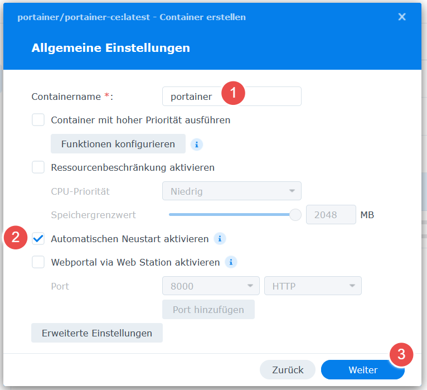Expand the port 8000 dropdown
The image size is (427, 390).
tap(211, 286)
